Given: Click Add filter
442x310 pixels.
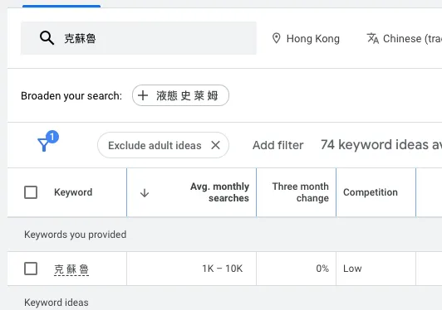Looking at the screenshot, I should point(278,145).
